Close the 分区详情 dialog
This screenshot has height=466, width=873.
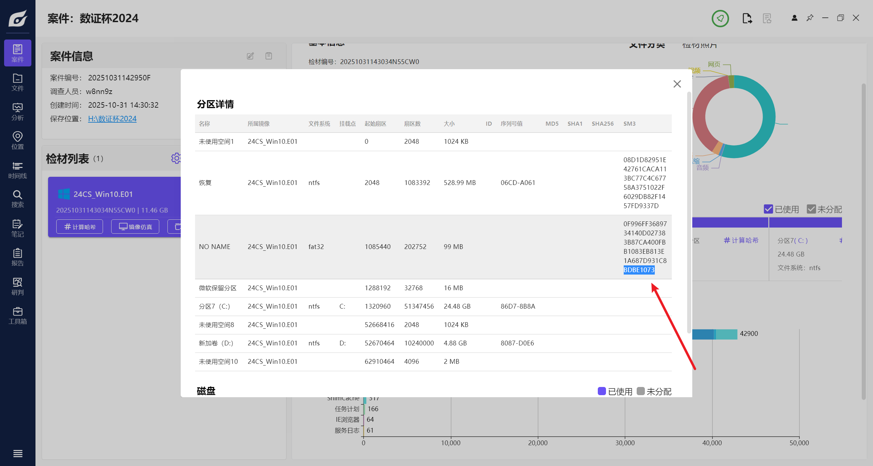pos(677,84)
